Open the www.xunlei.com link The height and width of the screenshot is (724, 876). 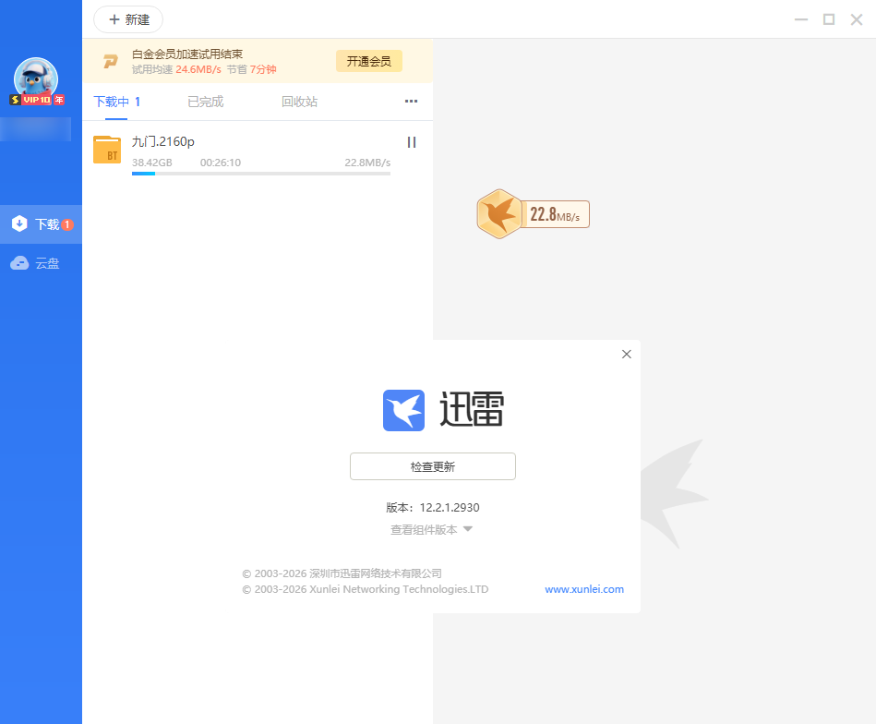pyautogui.click(x=584, y=589)
